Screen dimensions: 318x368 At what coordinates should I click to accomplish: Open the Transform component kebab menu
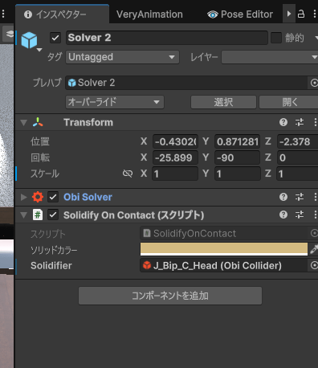click(x=315, y=122)
